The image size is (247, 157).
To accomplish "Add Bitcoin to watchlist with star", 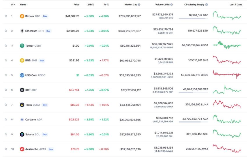I will point(6,16).
